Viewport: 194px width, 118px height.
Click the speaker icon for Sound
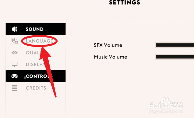click(14, 29)
